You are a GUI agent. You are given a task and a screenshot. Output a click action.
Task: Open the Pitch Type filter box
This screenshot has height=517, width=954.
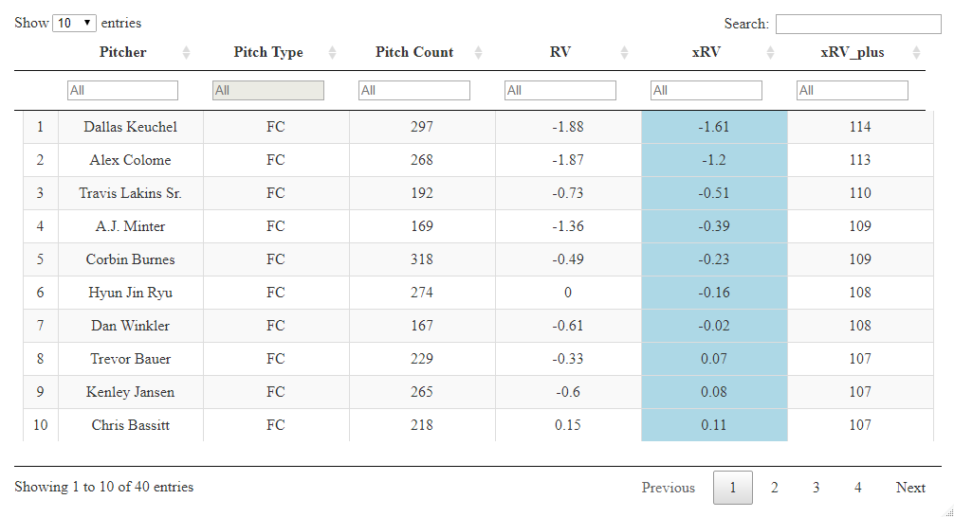click(x=267, y=90)
